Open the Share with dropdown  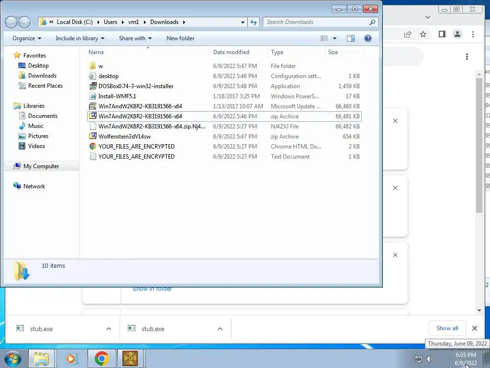[x=135, y=38]
